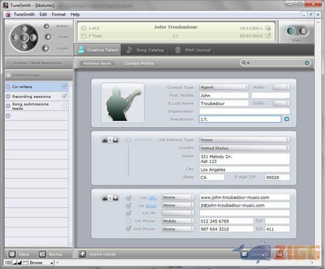Expand the Country dropdown
This screenshot has width=325, height=269.
[x=244, y=148]
